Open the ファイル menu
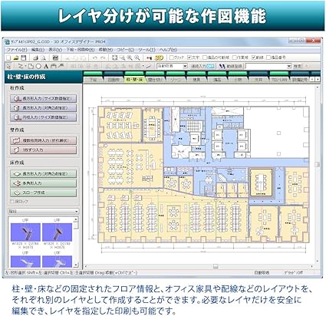326x316 pixels. point(17,50)
